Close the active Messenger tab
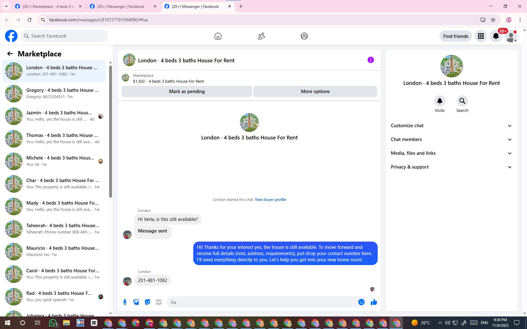 point(230,6)
